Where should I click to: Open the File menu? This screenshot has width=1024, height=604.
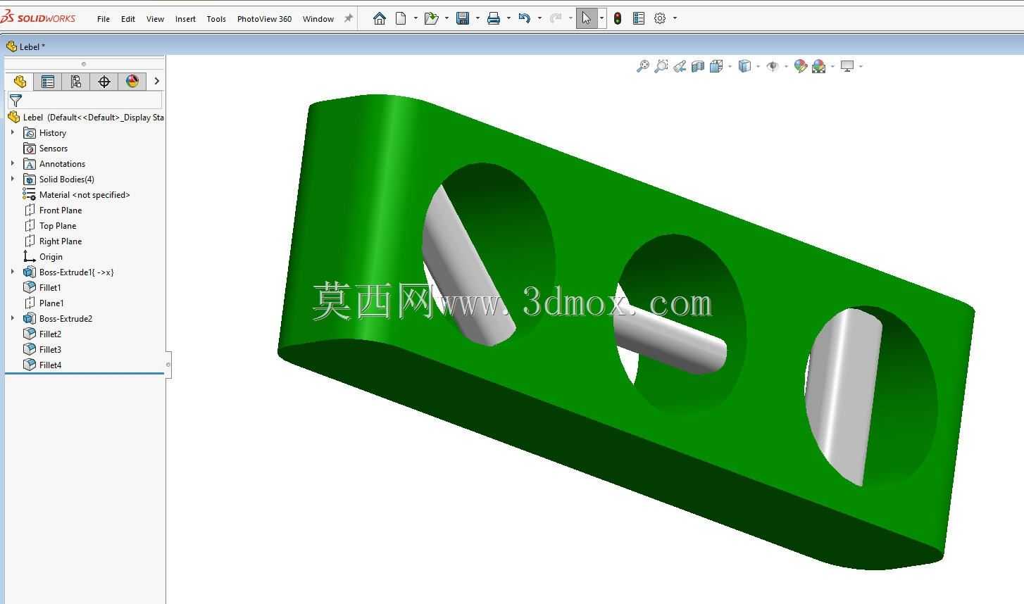coord(104,19)
